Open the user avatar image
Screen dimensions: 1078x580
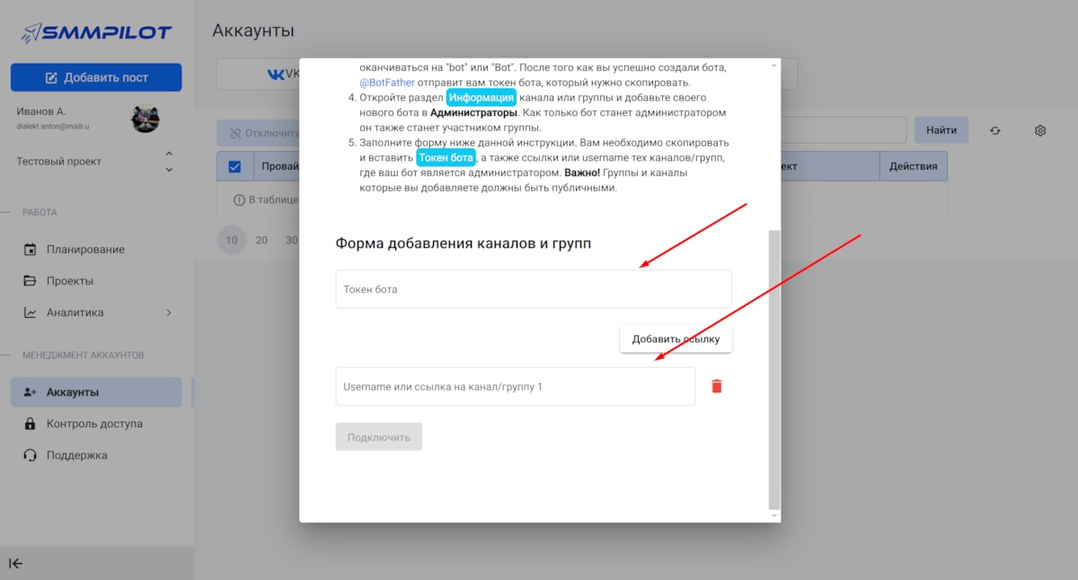146,119
